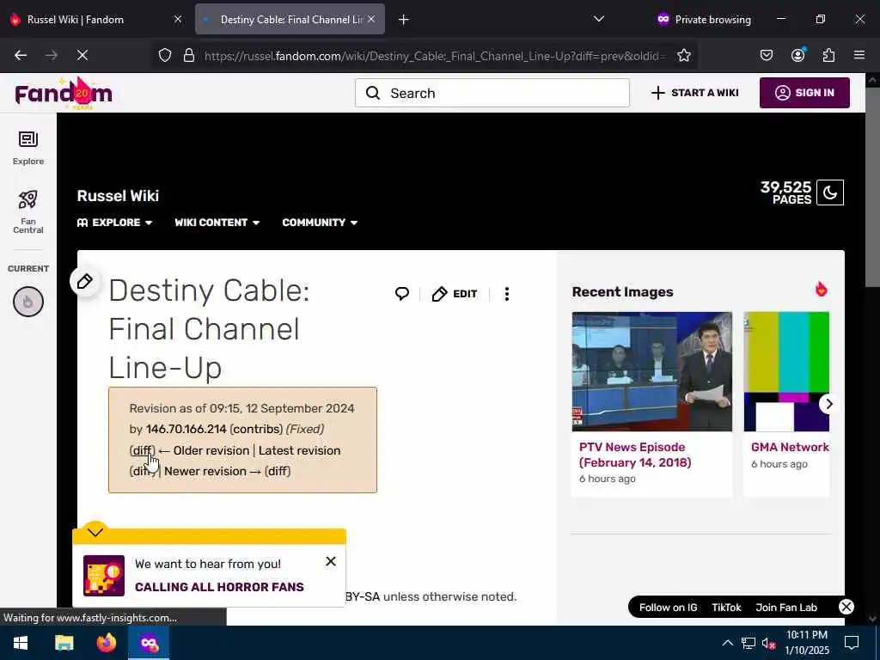Open a new browser tab

click(x=404, y=20)
